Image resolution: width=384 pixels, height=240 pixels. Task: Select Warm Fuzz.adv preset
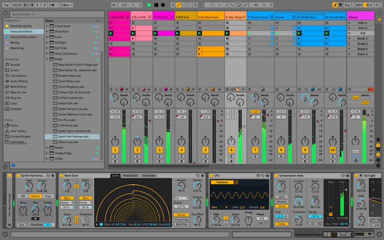pyautogui.click(x=68, y=142)
